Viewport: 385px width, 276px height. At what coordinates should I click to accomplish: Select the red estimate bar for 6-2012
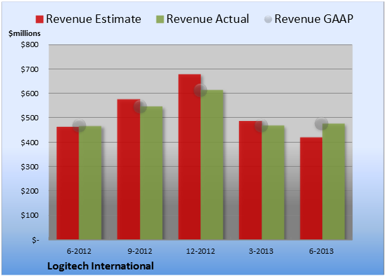[68, 183]
